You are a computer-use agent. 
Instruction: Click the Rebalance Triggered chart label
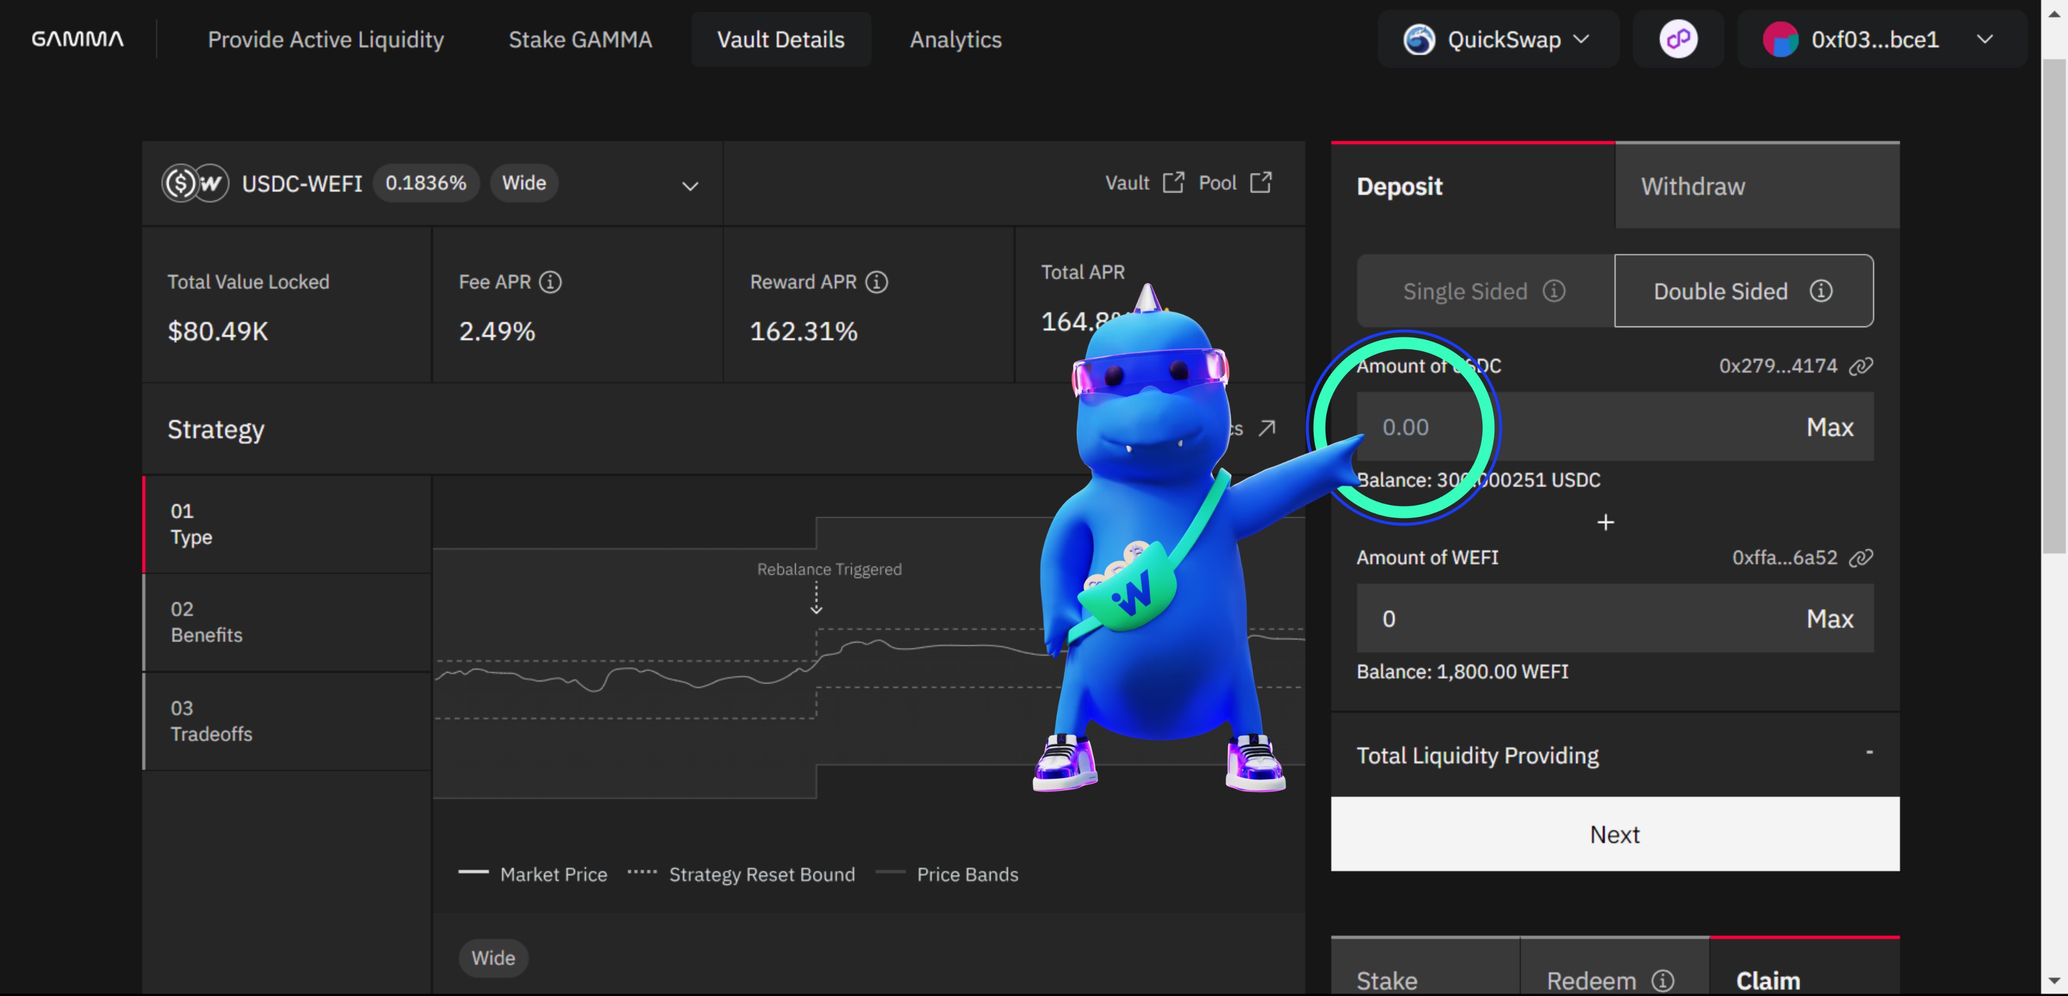pyautogui.click(x=830, y=569)
